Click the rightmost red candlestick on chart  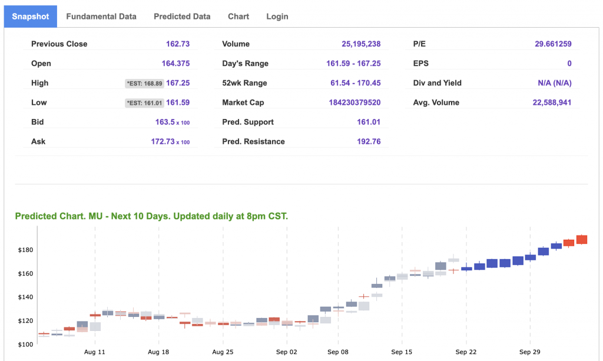click(x=582, y=239)
